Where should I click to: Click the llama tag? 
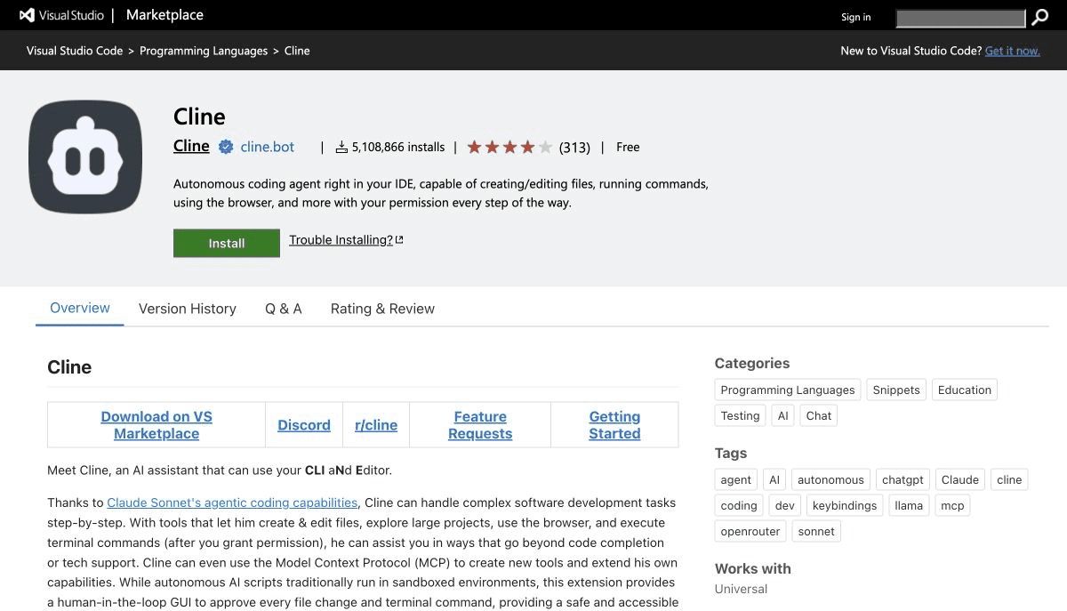tap(909, 505)
